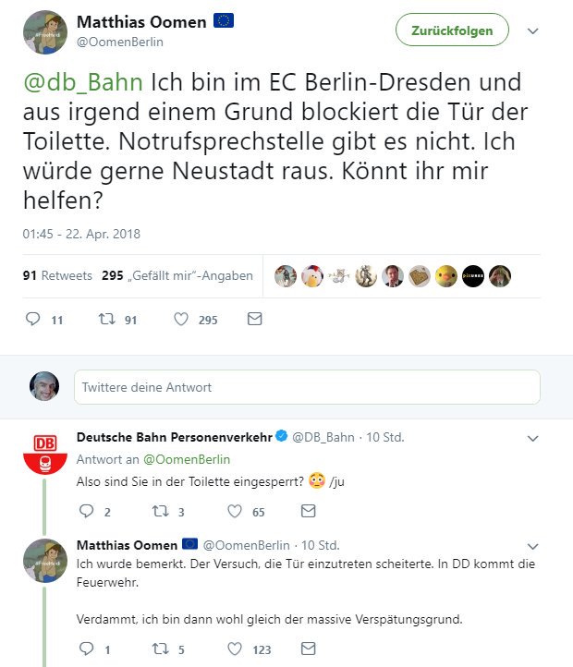The image size is (573, 667).
Task: Open the main tweet's more options chevron
Action: 532,30
